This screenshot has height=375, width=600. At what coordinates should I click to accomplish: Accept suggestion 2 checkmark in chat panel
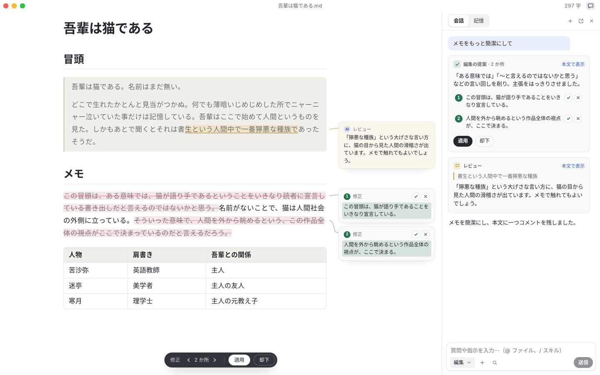click(x=568, y=119)
